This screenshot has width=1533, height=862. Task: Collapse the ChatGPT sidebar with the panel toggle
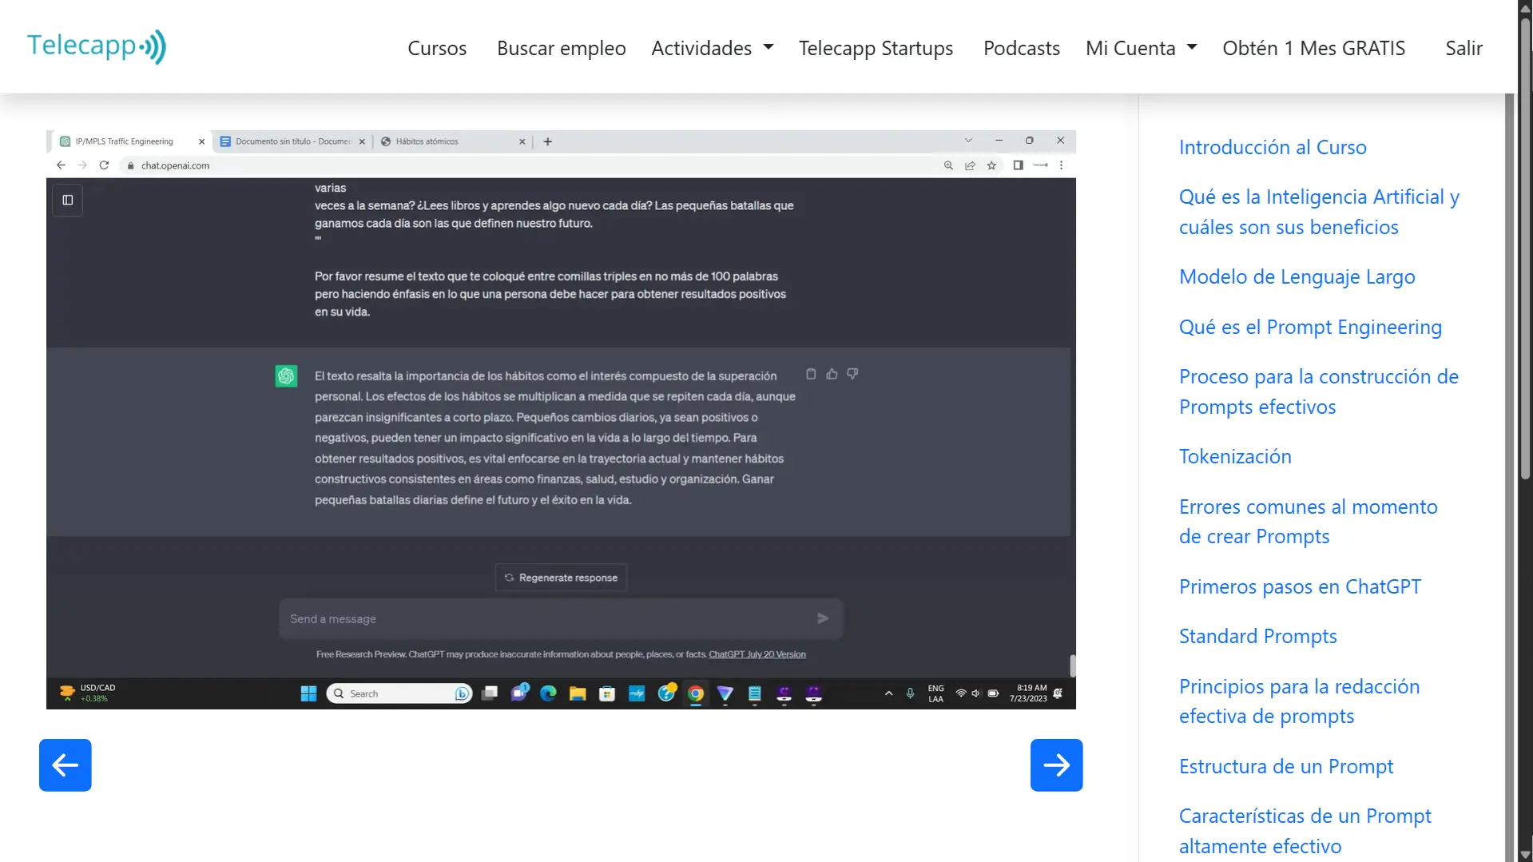coord(67,200)
